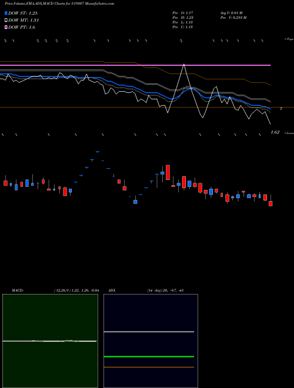Click the blue DOW ST legend swatch
Viewport: 294px width, 388px height.
[x=6, y=13]
